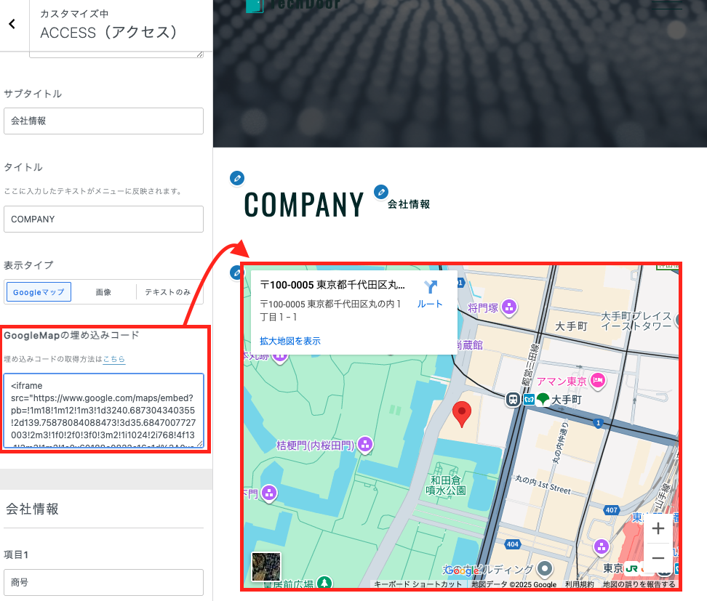Click edit pencil icon next to 会社情報 subtitle
This screenshot has height=601, width=707.
(380, 192)
